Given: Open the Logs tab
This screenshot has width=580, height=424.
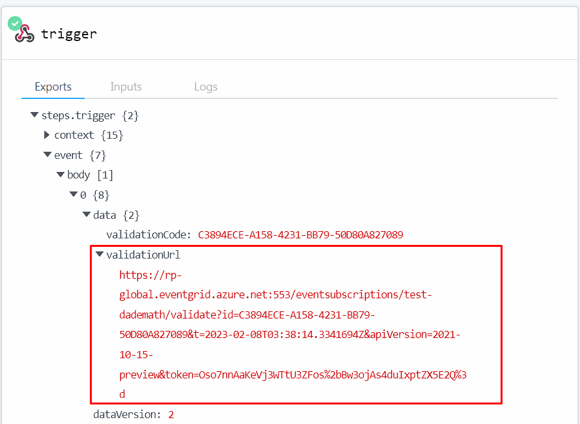Looking at the screenshot, I should tap(206, 87).
